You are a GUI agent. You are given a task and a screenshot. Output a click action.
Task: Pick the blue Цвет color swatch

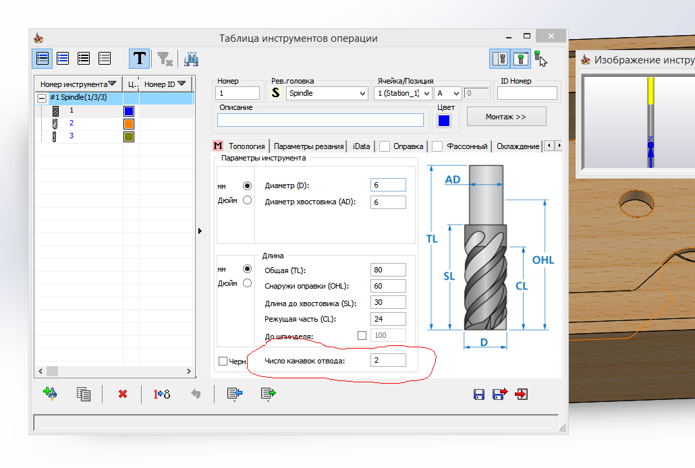pyautogui.click(x=444, y=121)
